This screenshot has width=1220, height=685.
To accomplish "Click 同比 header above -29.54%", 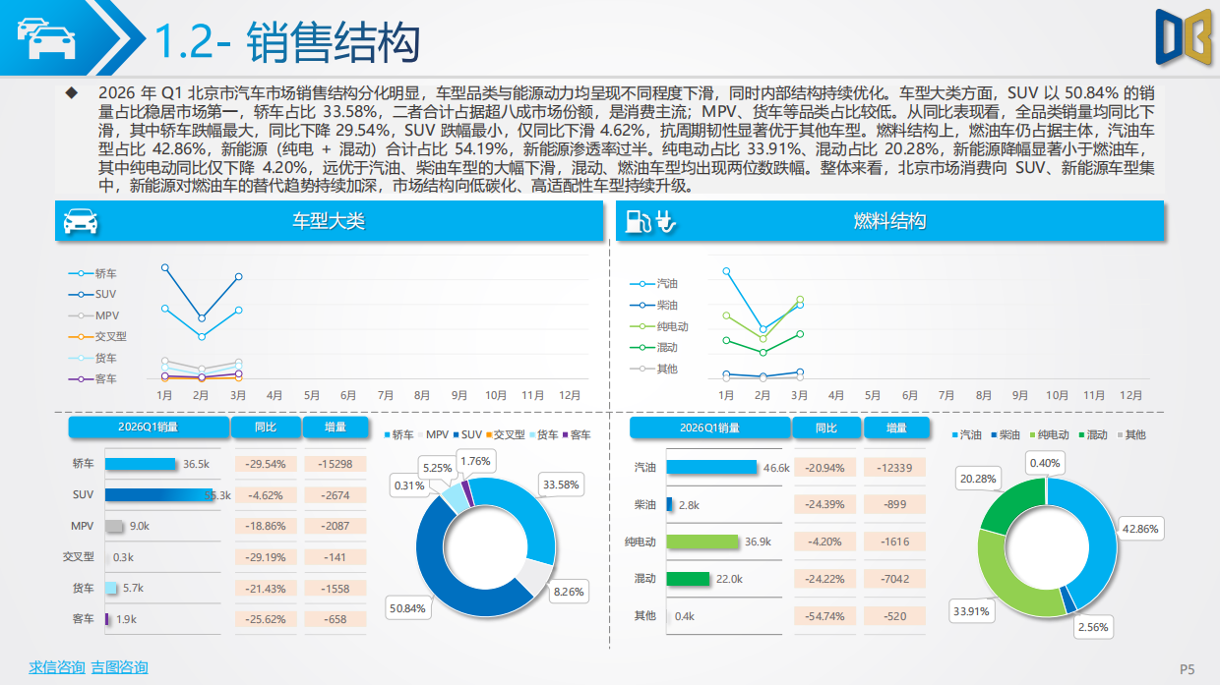I will point(265,428).
